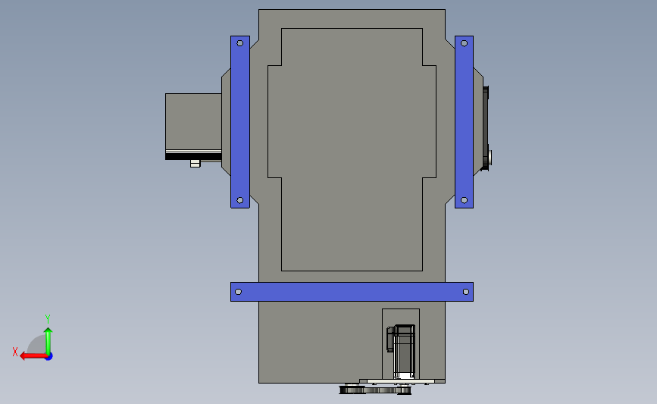
Task: Click the top hole of left bracket
Action: tap(240, 43)
